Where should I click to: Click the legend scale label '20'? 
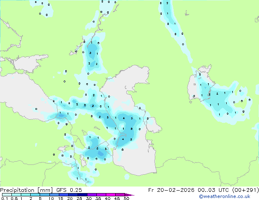pos(70,198)
